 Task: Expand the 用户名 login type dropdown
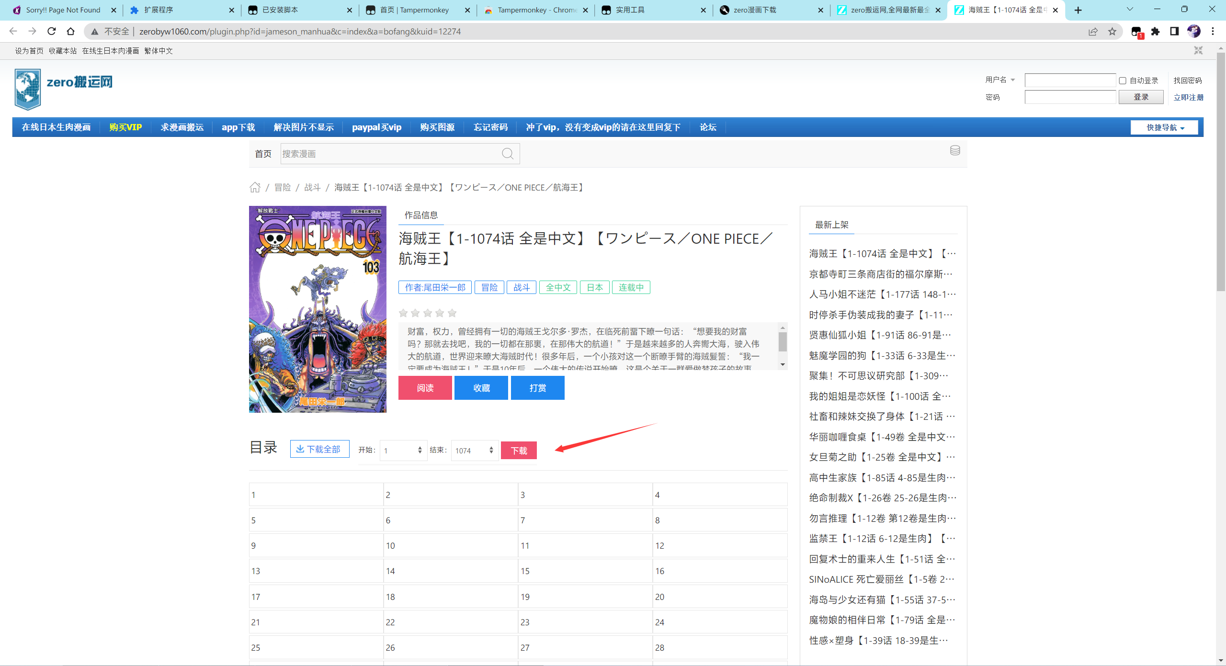coord(1000,80)
